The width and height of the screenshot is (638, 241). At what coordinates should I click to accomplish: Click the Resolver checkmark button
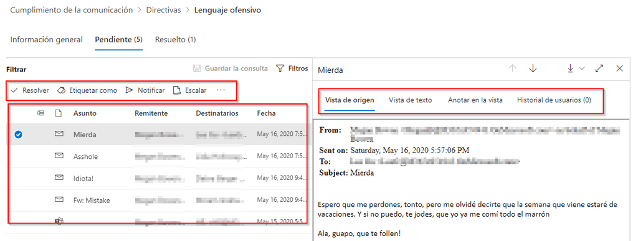pyautogui.click(x=30, y=90)
